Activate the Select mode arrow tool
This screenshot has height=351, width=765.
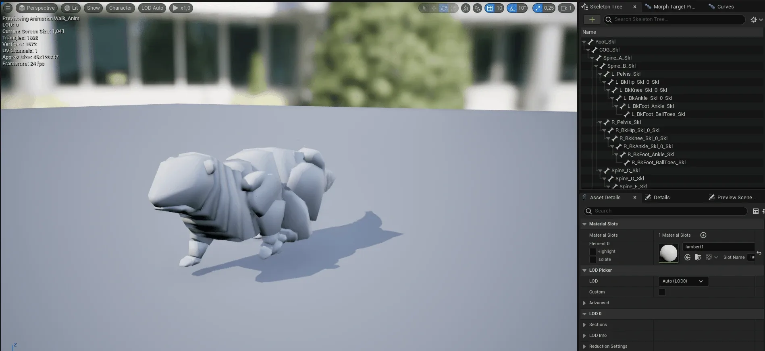point(424,8)
